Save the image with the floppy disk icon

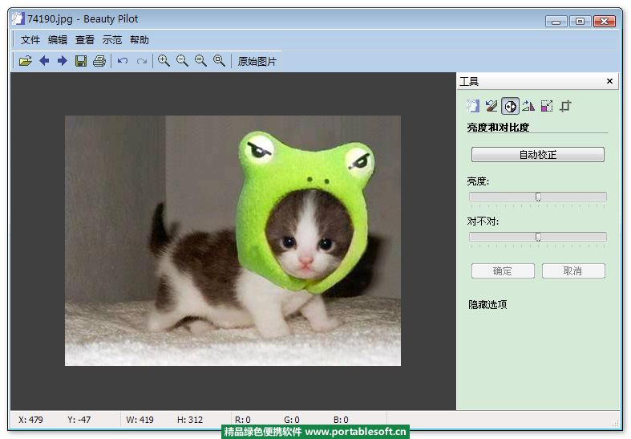point(81,61)
